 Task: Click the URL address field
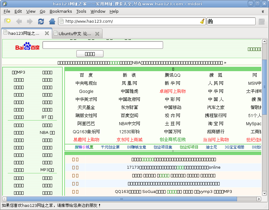pos(132,21)
